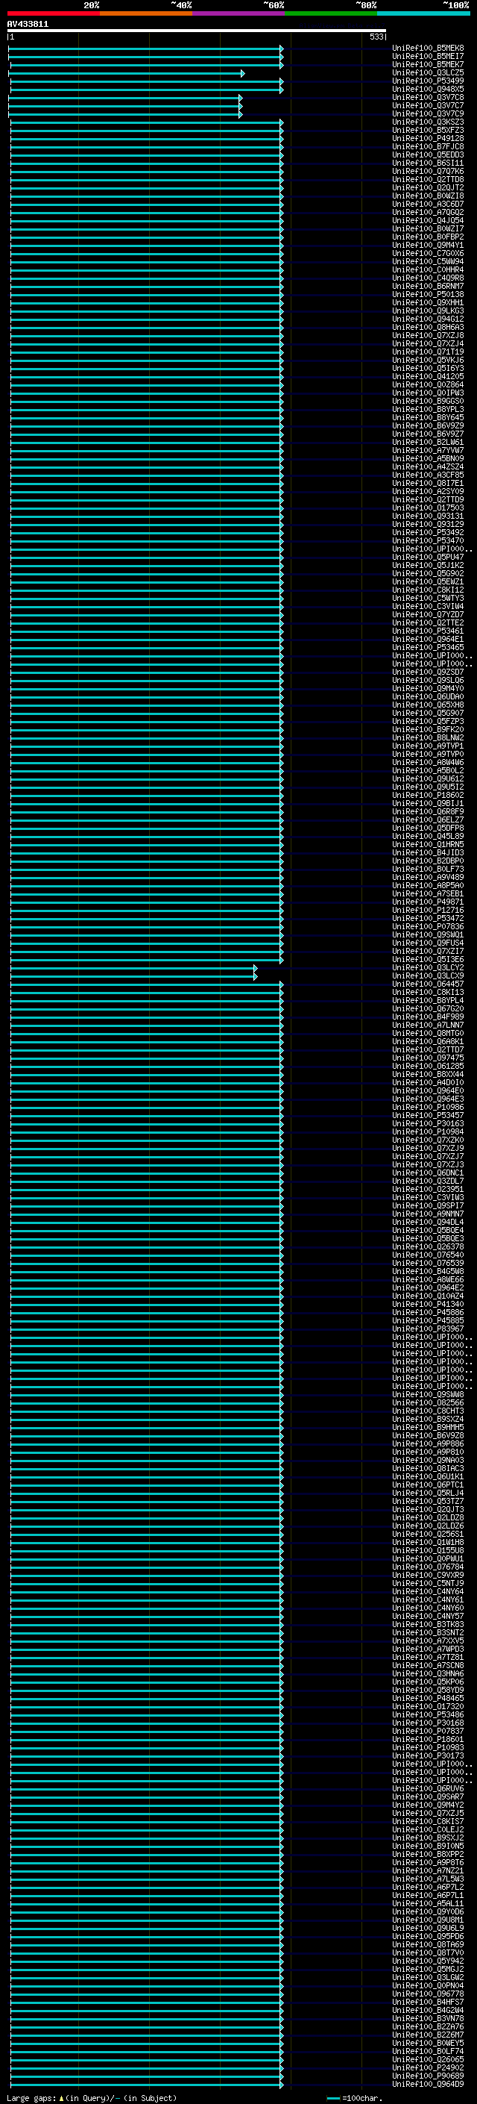Click the text UniRef100_P24902

[x=427, y=2067]
